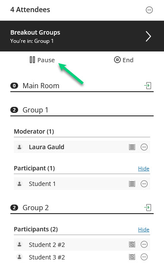Open the options menu for Student 3 #2
The image size is (164, 272).
tap(144, 257)
